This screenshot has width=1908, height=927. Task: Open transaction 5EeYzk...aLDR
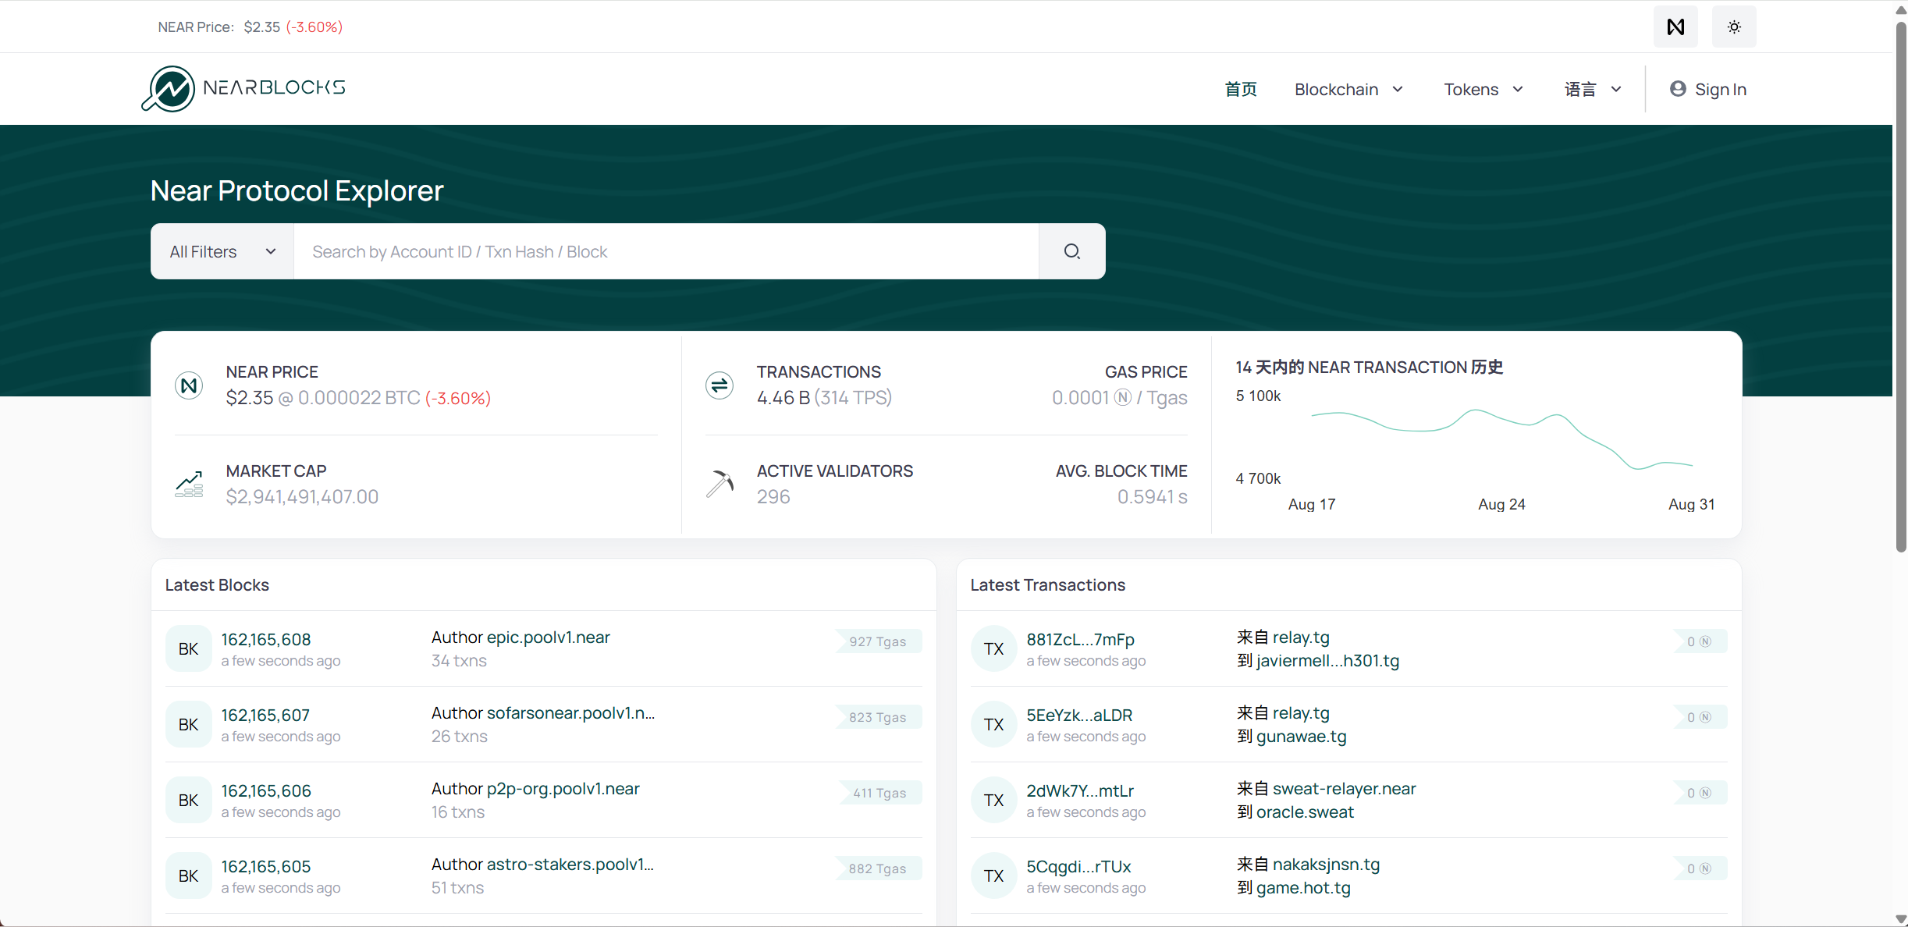coord(1079,715)
